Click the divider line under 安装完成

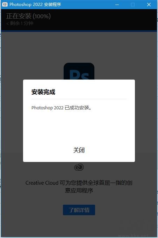click(79, 99)
